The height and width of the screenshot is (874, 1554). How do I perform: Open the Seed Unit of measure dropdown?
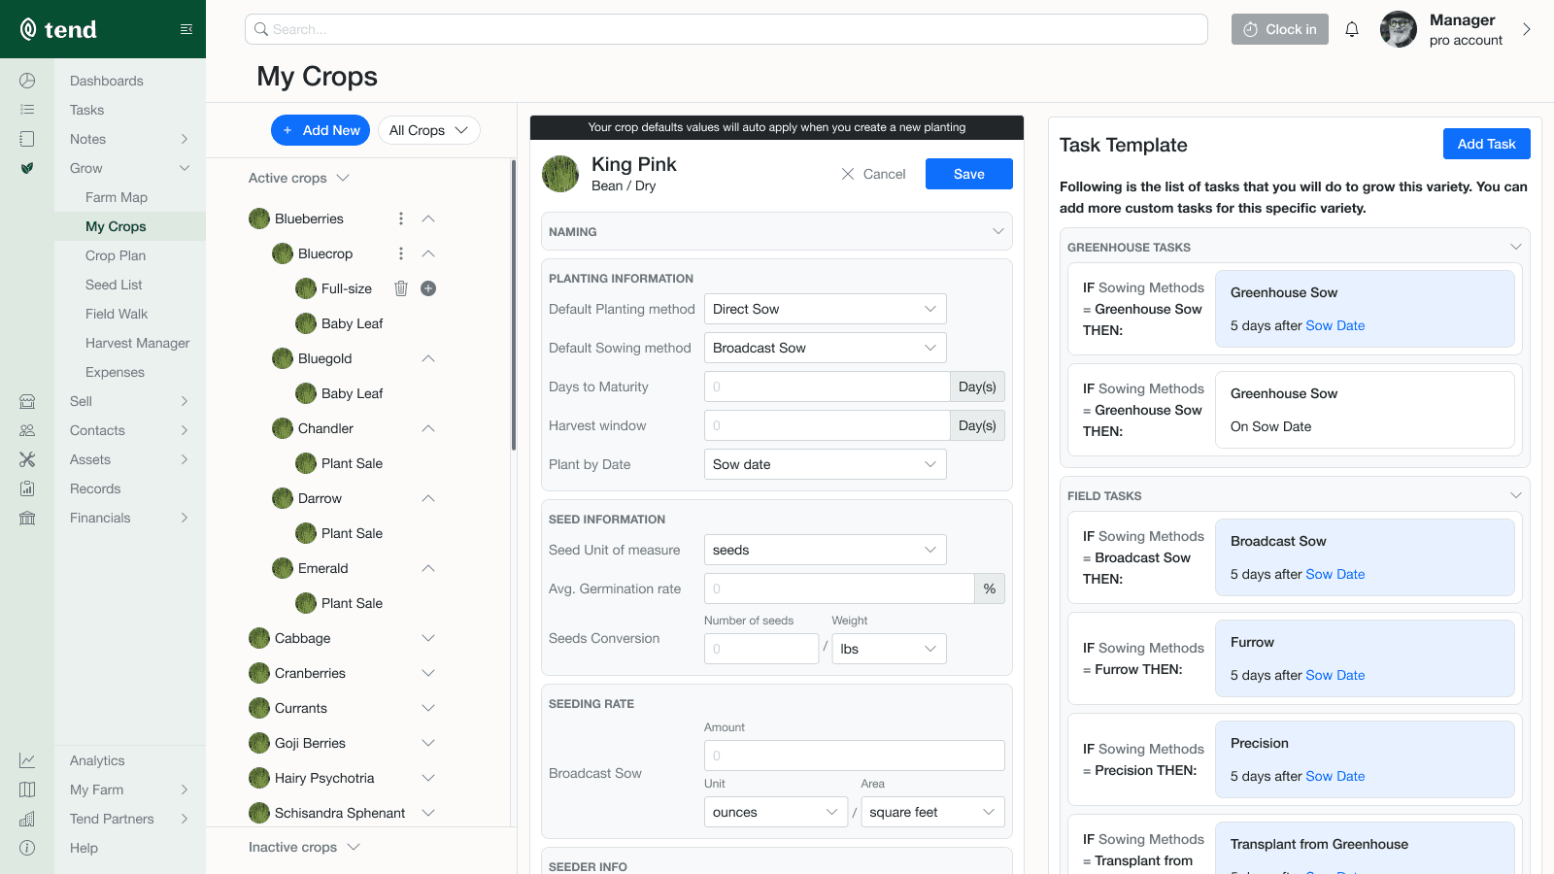(x=825, y=550)
